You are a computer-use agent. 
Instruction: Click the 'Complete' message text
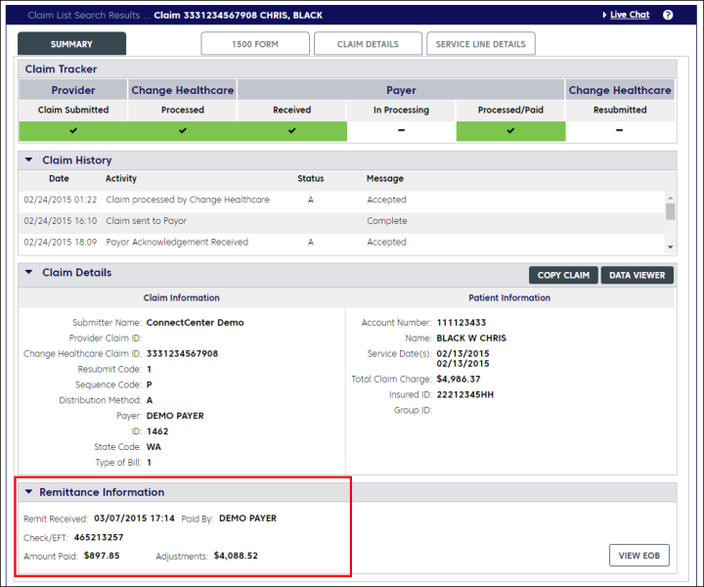[387, 220]
